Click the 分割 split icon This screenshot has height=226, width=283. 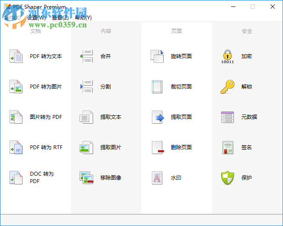[87, 87]
